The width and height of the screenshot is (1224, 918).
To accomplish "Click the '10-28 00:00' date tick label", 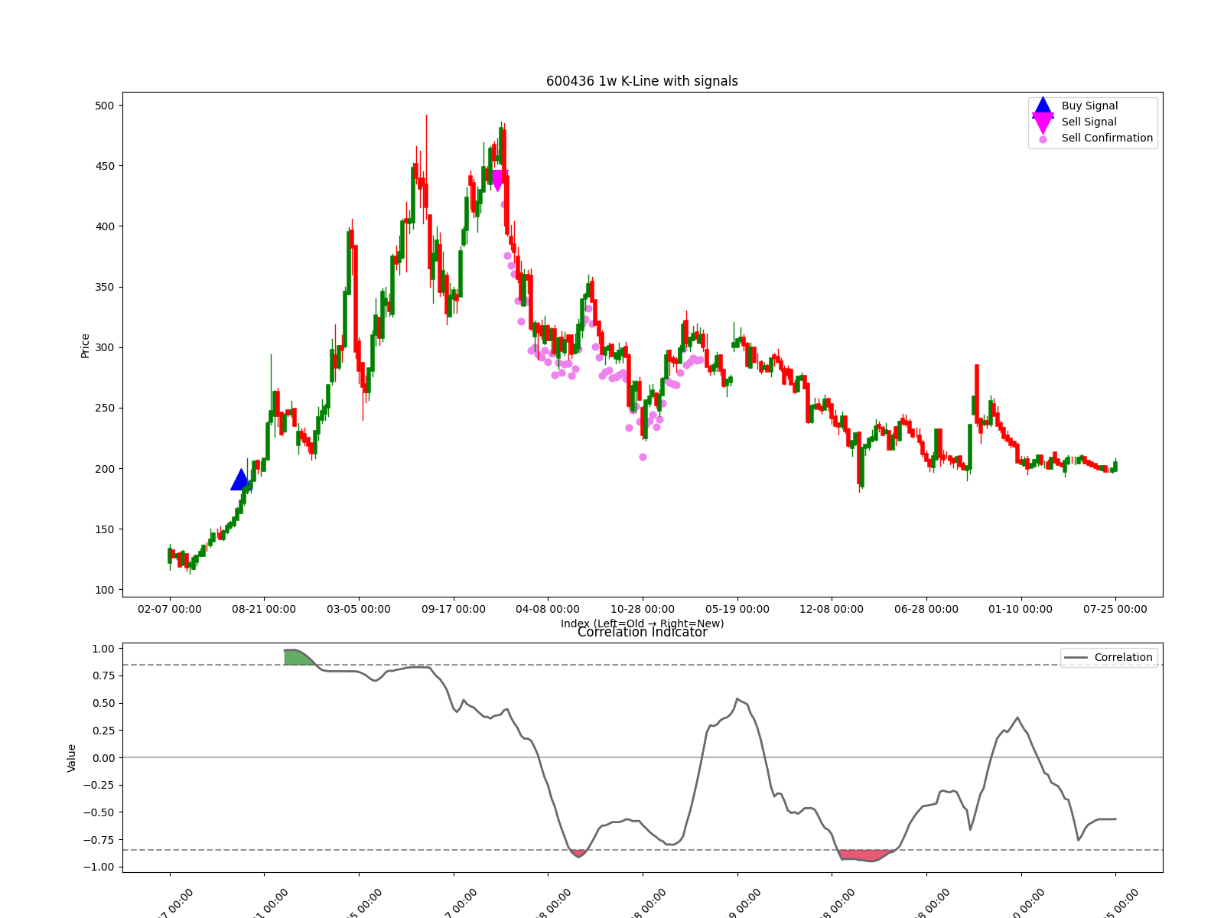I will point(643,610).
